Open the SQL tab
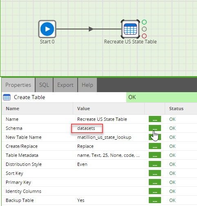This screenshot has height=206, width=197. 44,85
